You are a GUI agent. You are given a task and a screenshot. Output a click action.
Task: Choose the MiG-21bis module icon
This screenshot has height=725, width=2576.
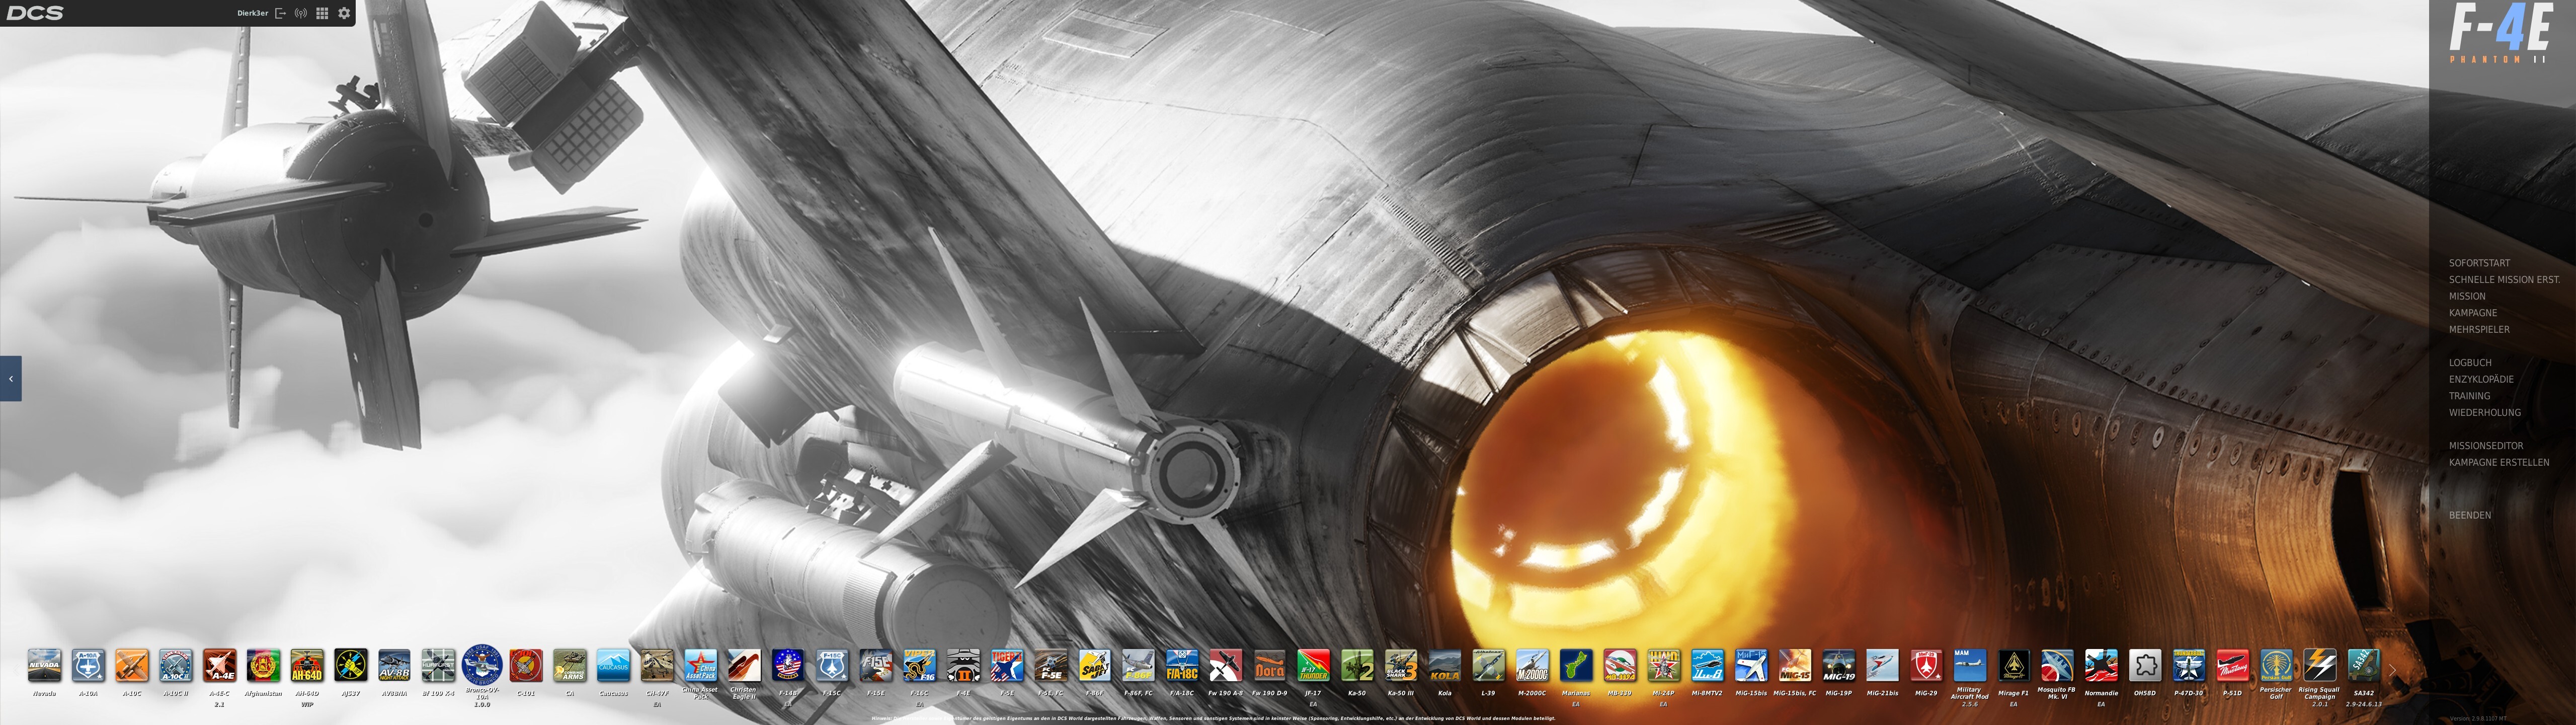pyautogui.click(x=1882, y=665)
